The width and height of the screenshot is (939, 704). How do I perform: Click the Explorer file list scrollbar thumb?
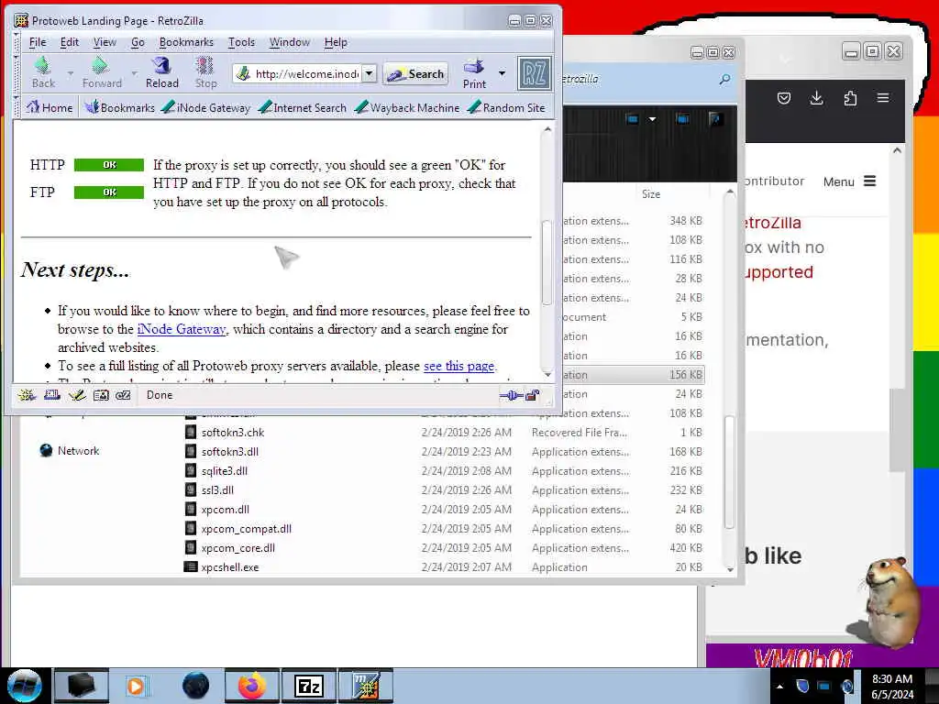click(x=729, y=472)
